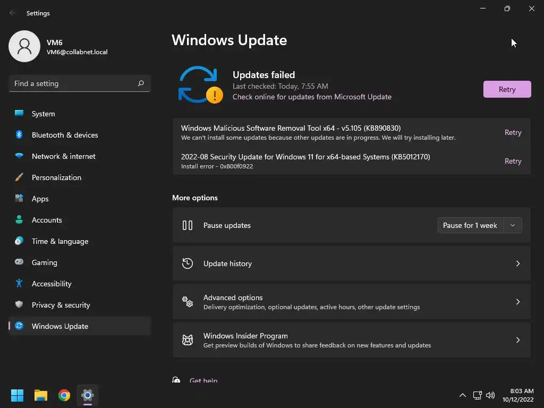Click the Settings gear taskbar icon
The image size is (544, 408).
click(x=88, y=395)
